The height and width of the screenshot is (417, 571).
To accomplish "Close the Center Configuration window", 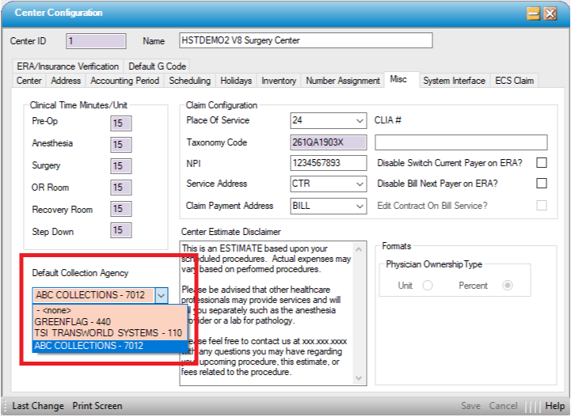I will pos(551,13).
